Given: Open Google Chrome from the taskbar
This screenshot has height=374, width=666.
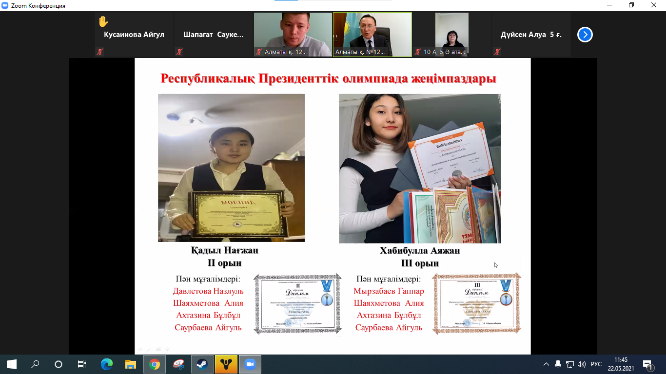Looking at the screenshot, I should (154, 364).
